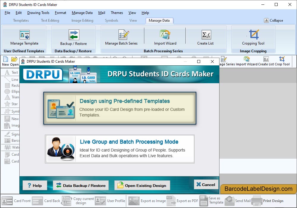Click Export as PDF
Screen dimensions: 297x208
pos(182,201)
